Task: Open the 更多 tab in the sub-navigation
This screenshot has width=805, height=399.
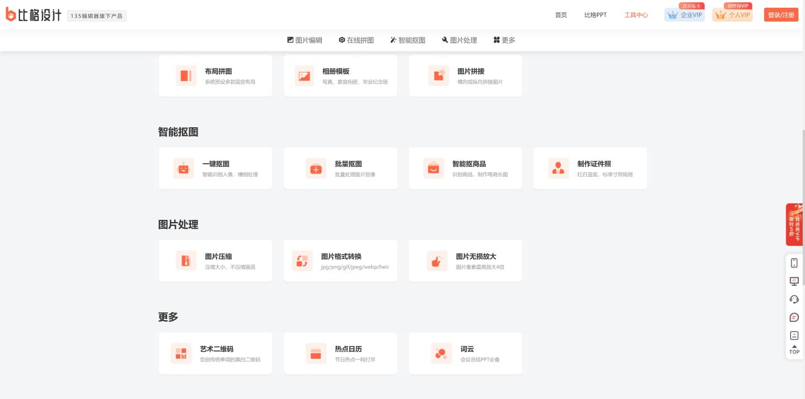Action: coord(504,40)
